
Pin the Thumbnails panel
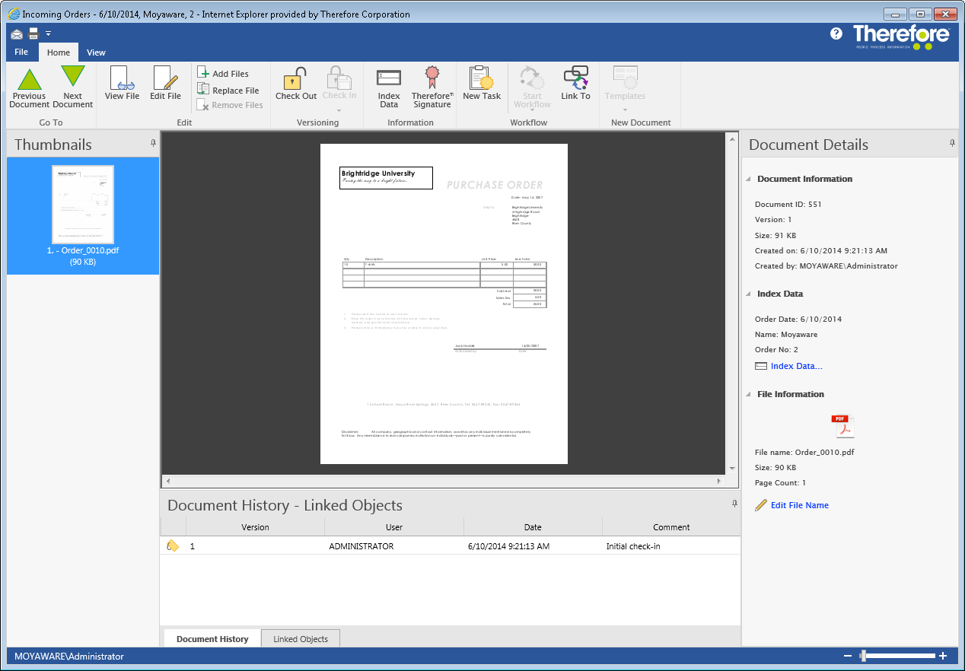click(x=153, y=143)
